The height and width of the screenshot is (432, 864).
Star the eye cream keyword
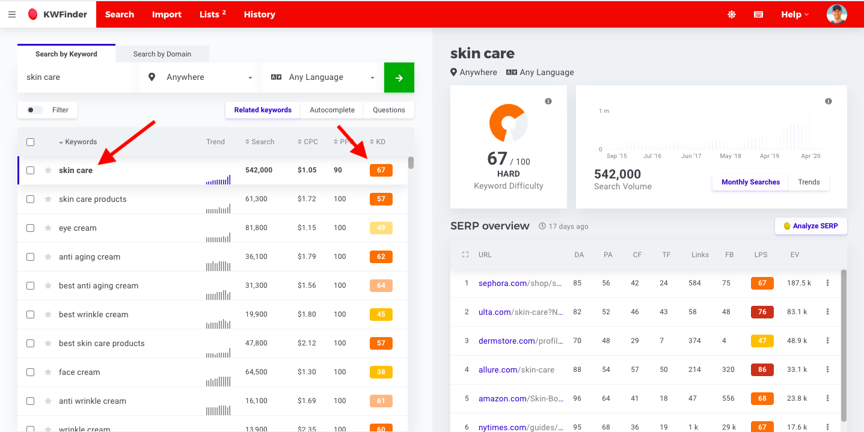[x=48, y=228]
